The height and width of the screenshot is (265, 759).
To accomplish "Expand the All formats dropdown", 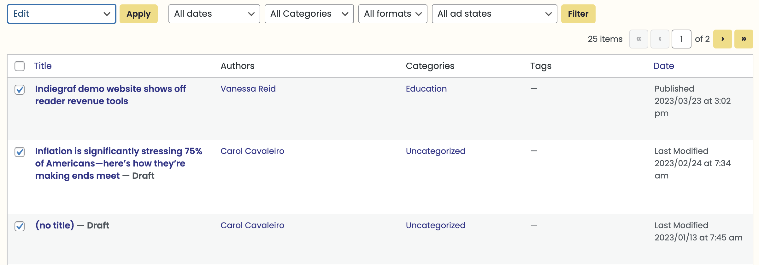I will coord(393,14).
